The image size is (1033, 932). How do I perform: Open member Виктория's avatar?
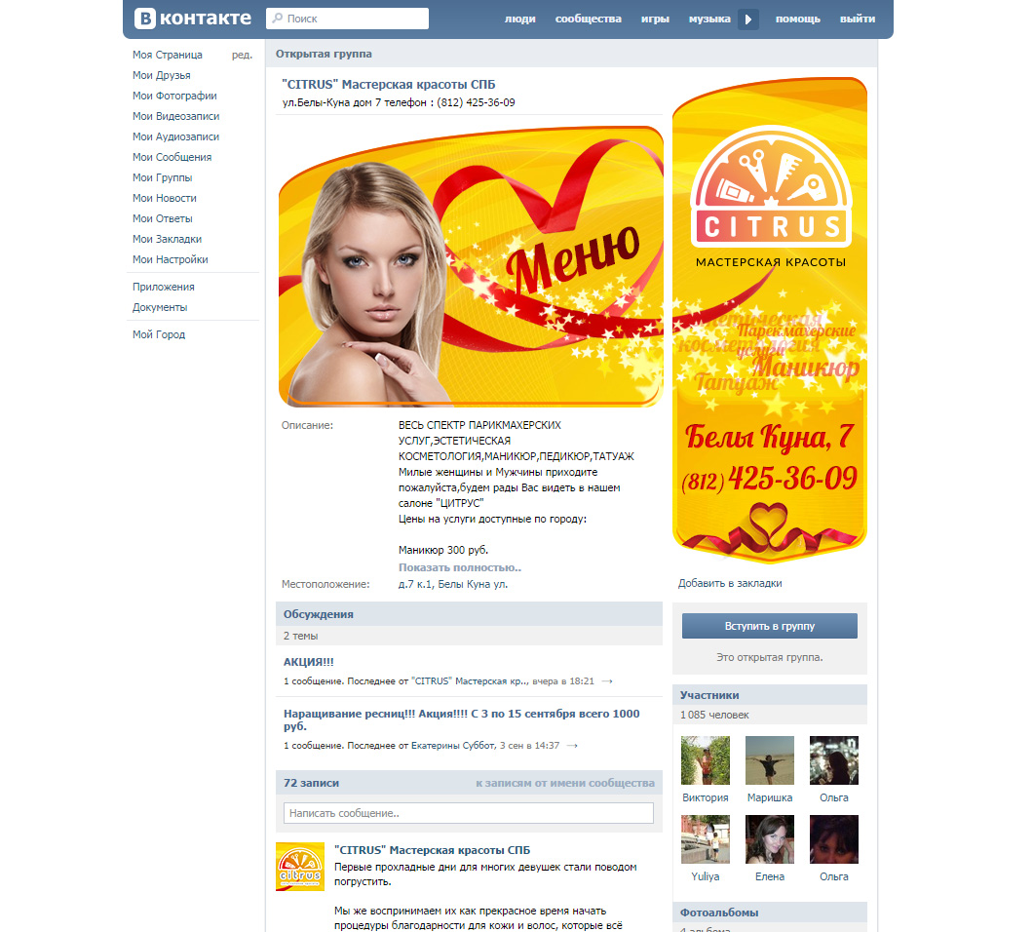(706, 760)
